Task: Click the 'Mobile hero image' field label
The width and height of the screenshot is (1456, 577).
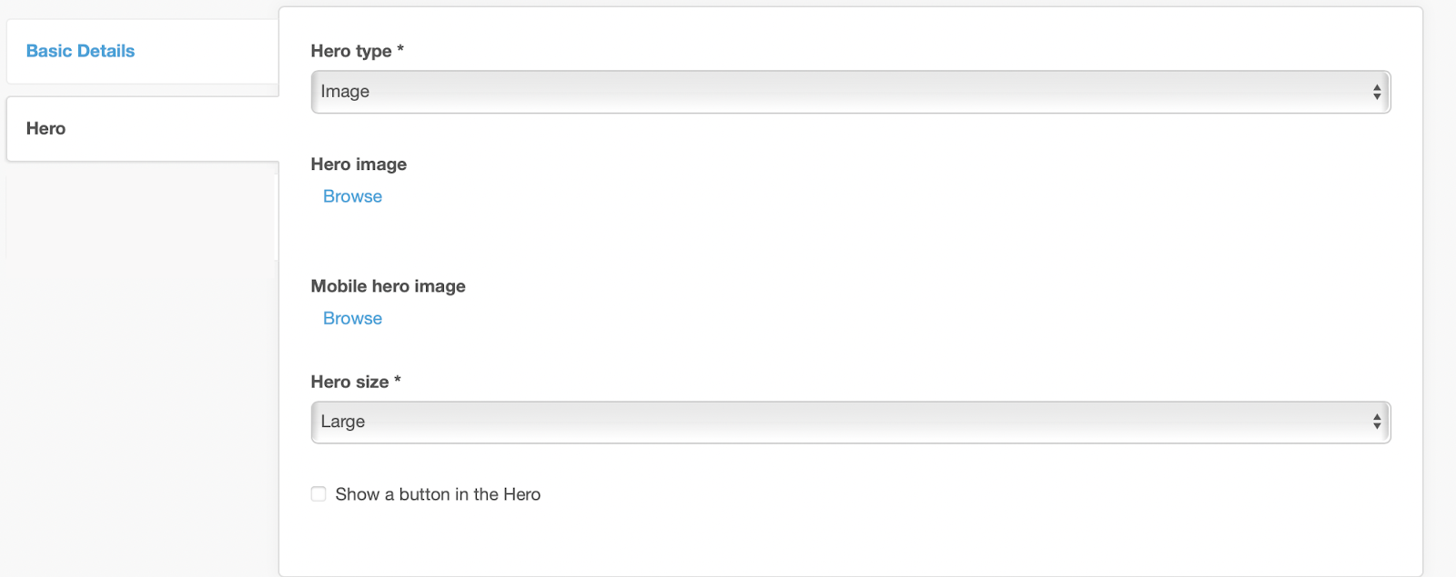Action: pos(388,286)
